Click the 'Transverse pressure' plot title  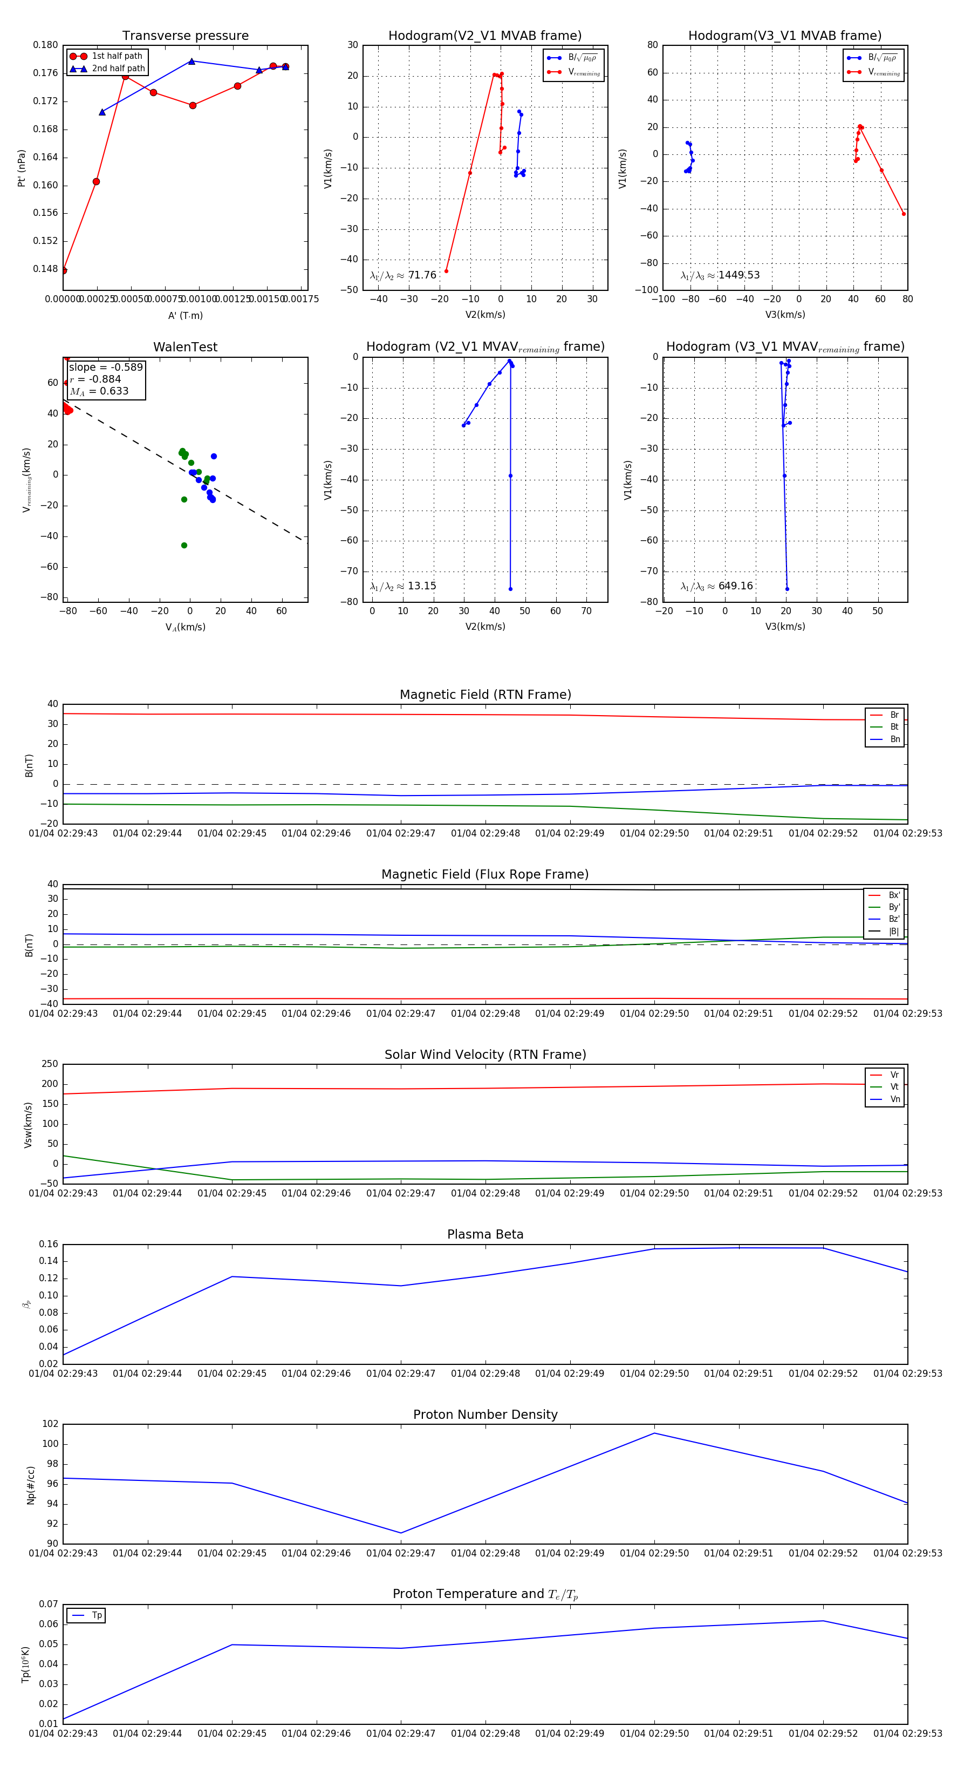(x=185, y=36)
